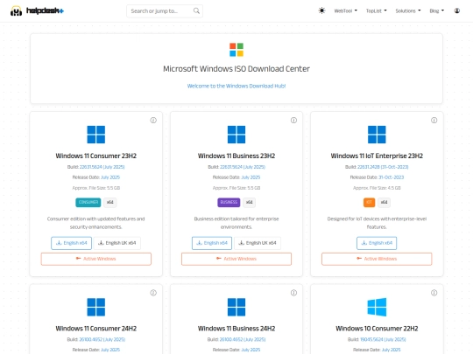473x354 pixels.
Task: Toggle the light/dark theme sun icon
Action: [x=321, y=10]
